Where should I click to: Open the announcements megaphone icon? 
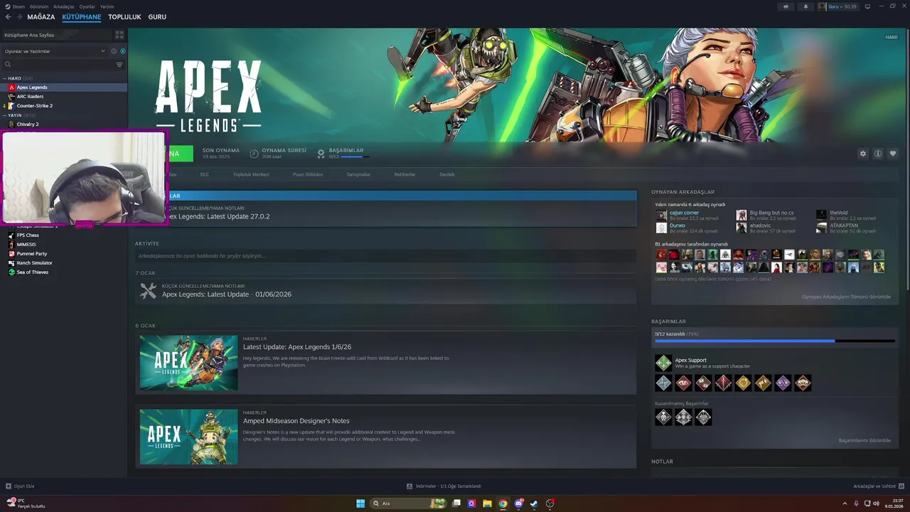(x=786, y=6)
